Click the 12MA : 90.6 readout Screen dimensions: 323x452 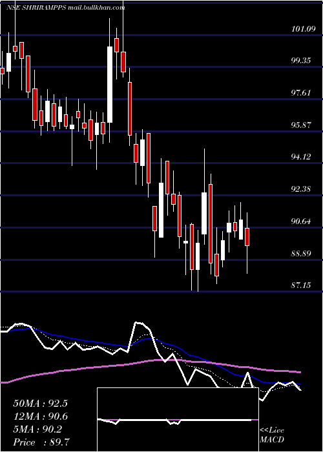click(40, 416)
